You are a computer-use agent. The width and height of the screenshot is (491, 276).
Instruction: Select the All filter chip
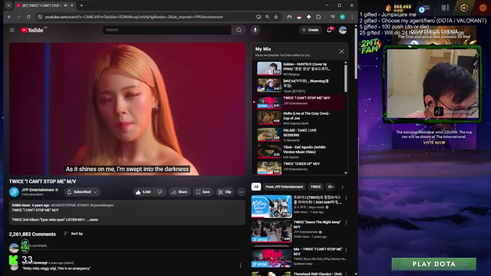(x=256, y=187)
